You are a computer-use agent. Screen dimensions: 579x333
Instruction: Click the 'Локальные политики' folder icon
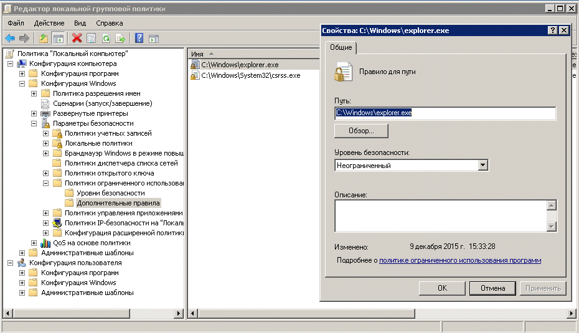tap(57, 143)
